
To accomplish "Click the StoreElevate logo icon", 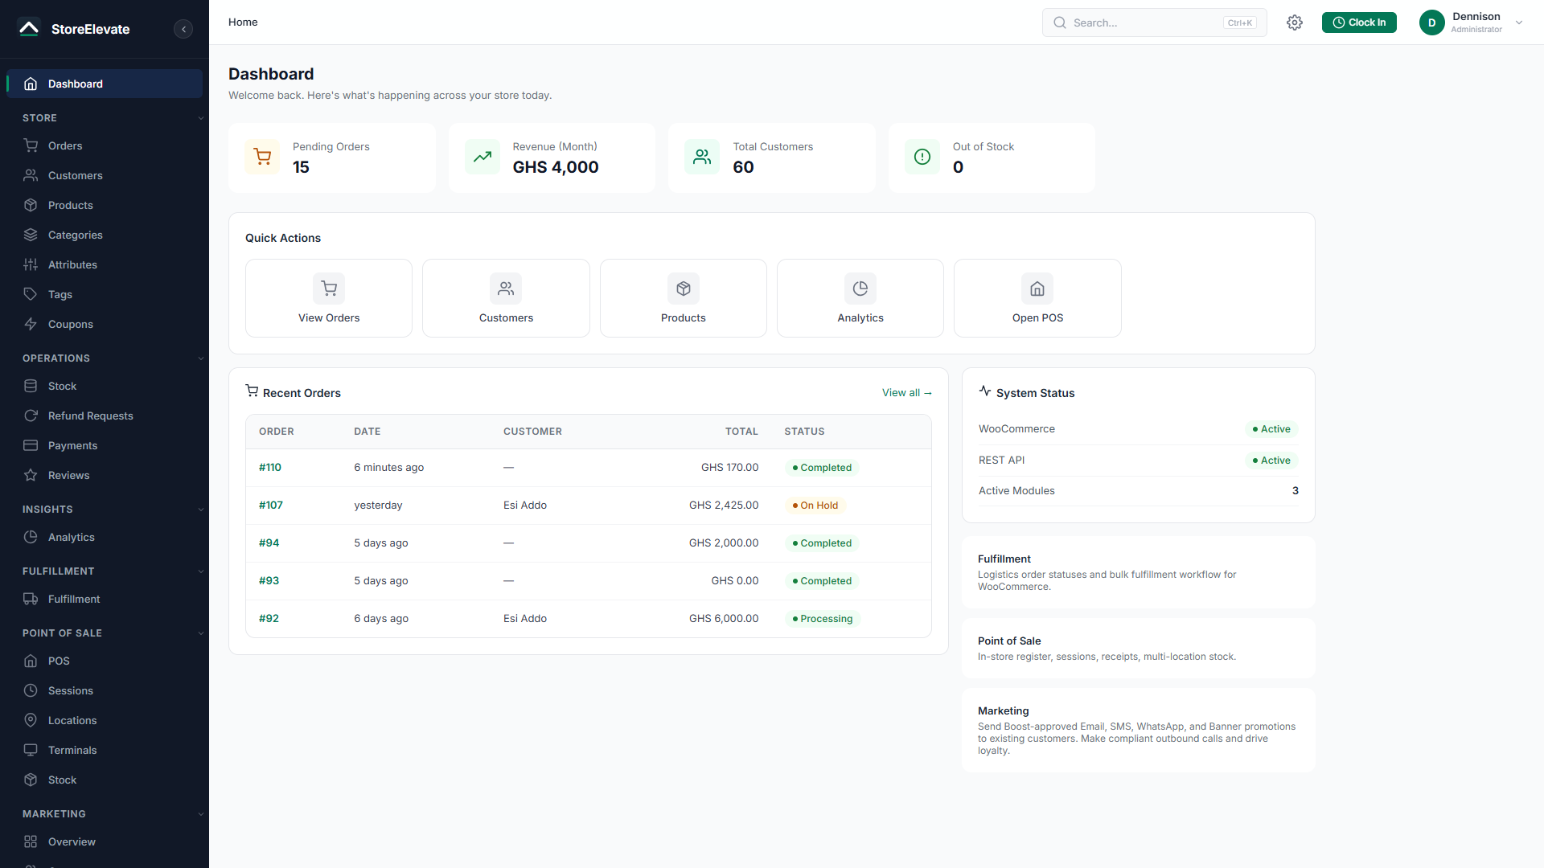I will (29, 29).
